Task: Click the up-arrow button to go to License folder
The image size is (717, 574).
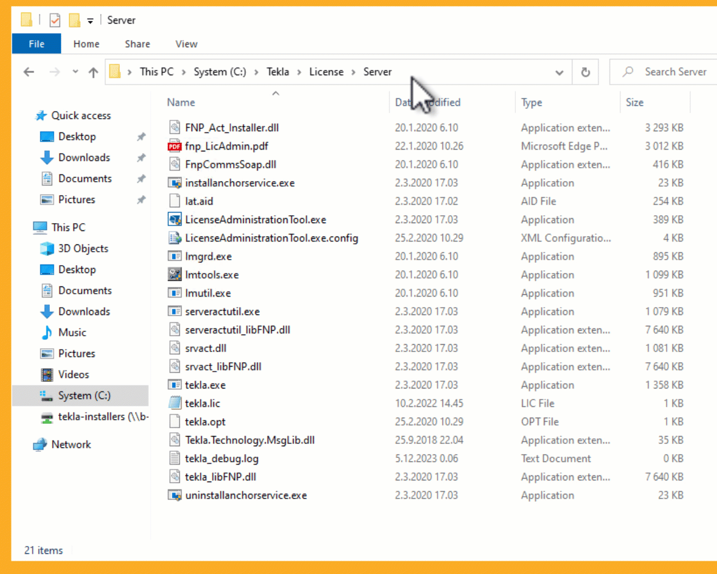Action: click(93, 72)
